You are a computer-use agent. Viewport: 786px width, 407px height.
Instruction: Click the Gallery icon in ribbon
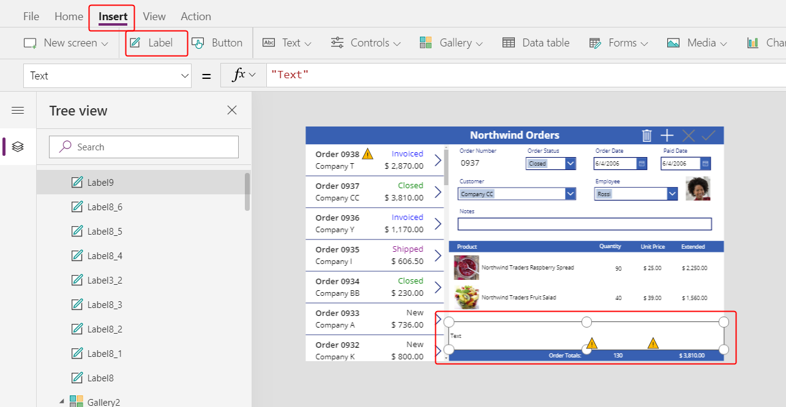[426, 43]
